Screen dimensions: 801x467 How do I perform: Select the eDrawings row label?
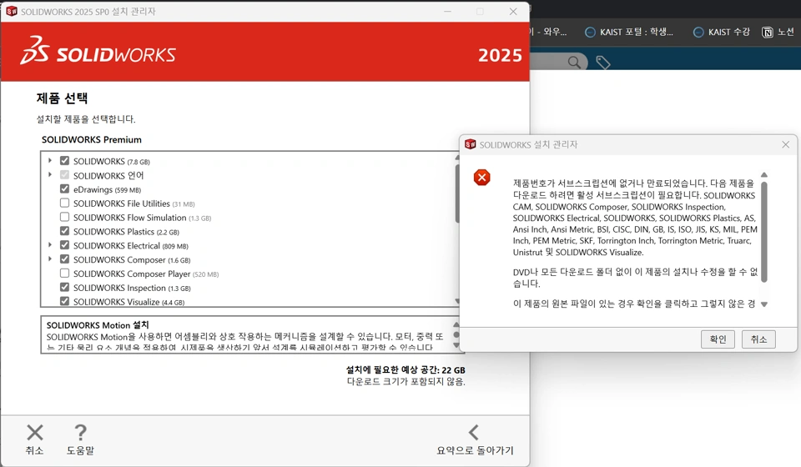[107, 189]
